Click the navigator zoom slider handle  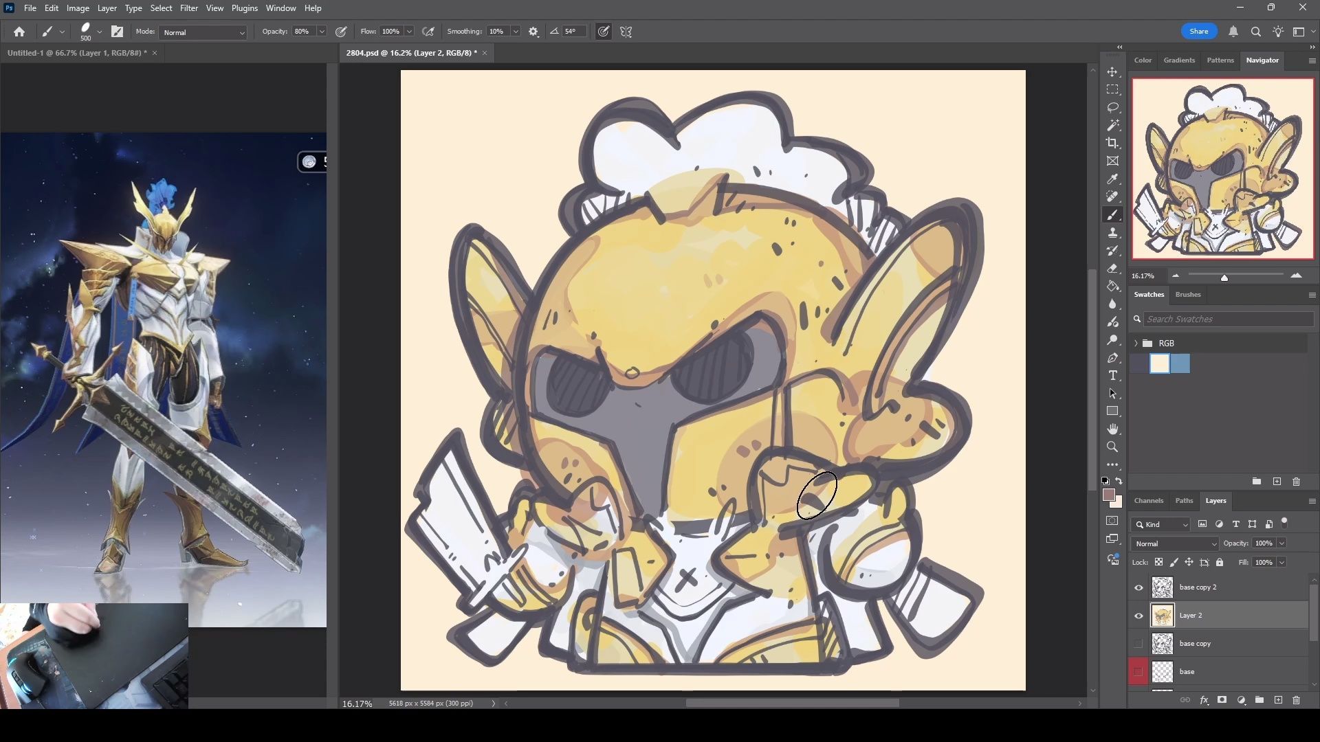click(1224, 278)
